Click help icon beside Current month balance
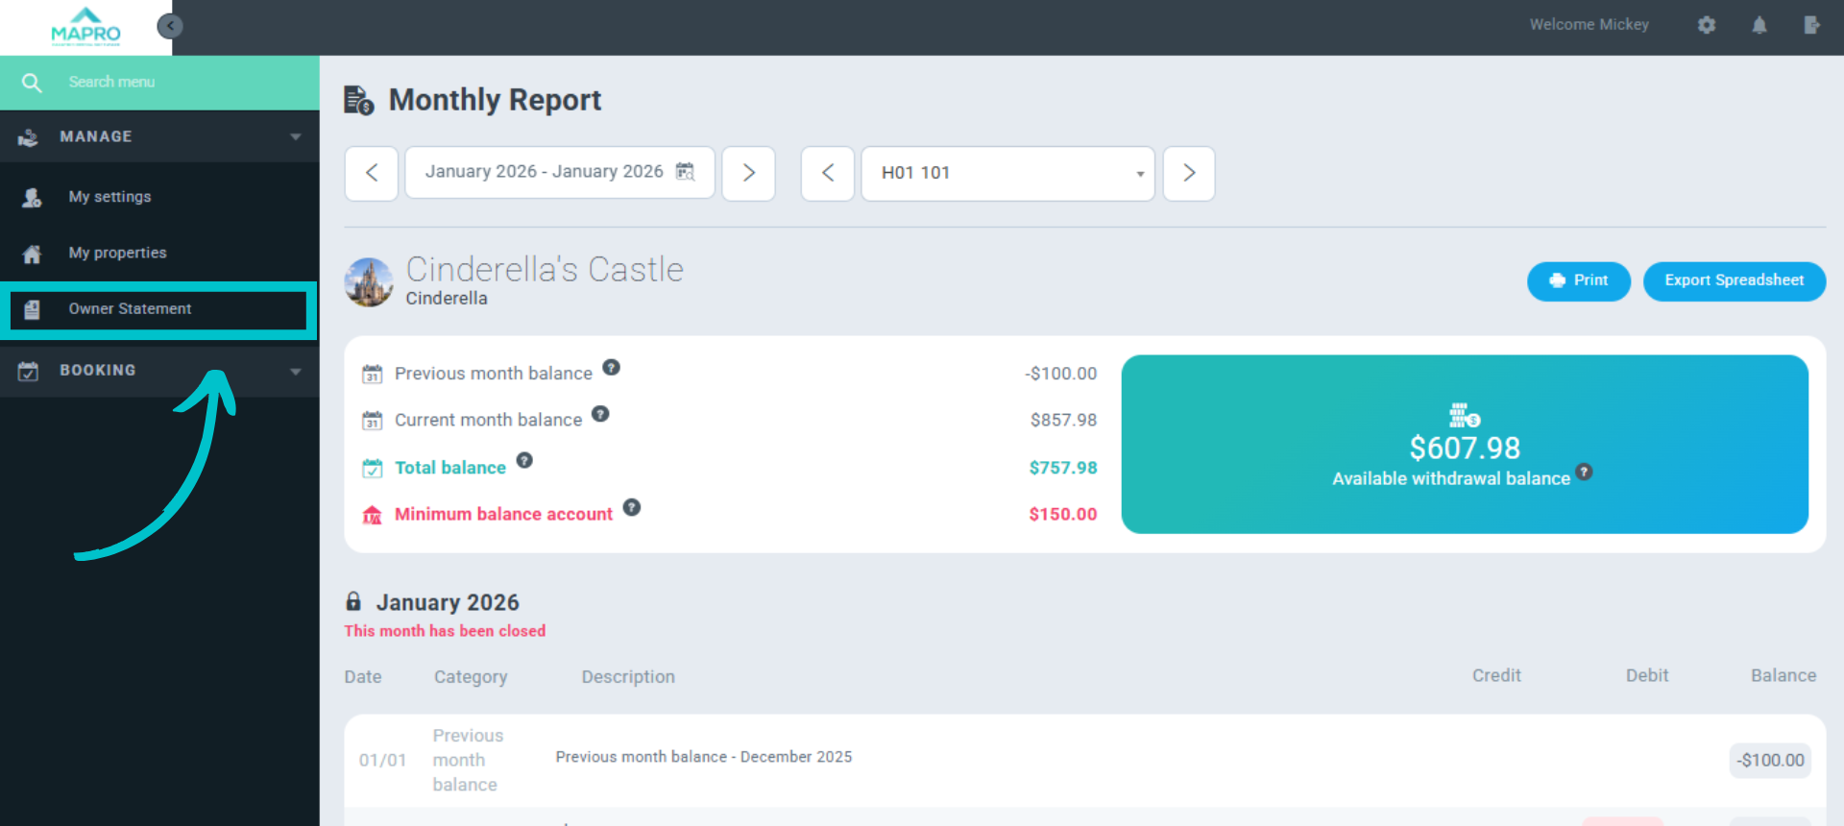 600,414
